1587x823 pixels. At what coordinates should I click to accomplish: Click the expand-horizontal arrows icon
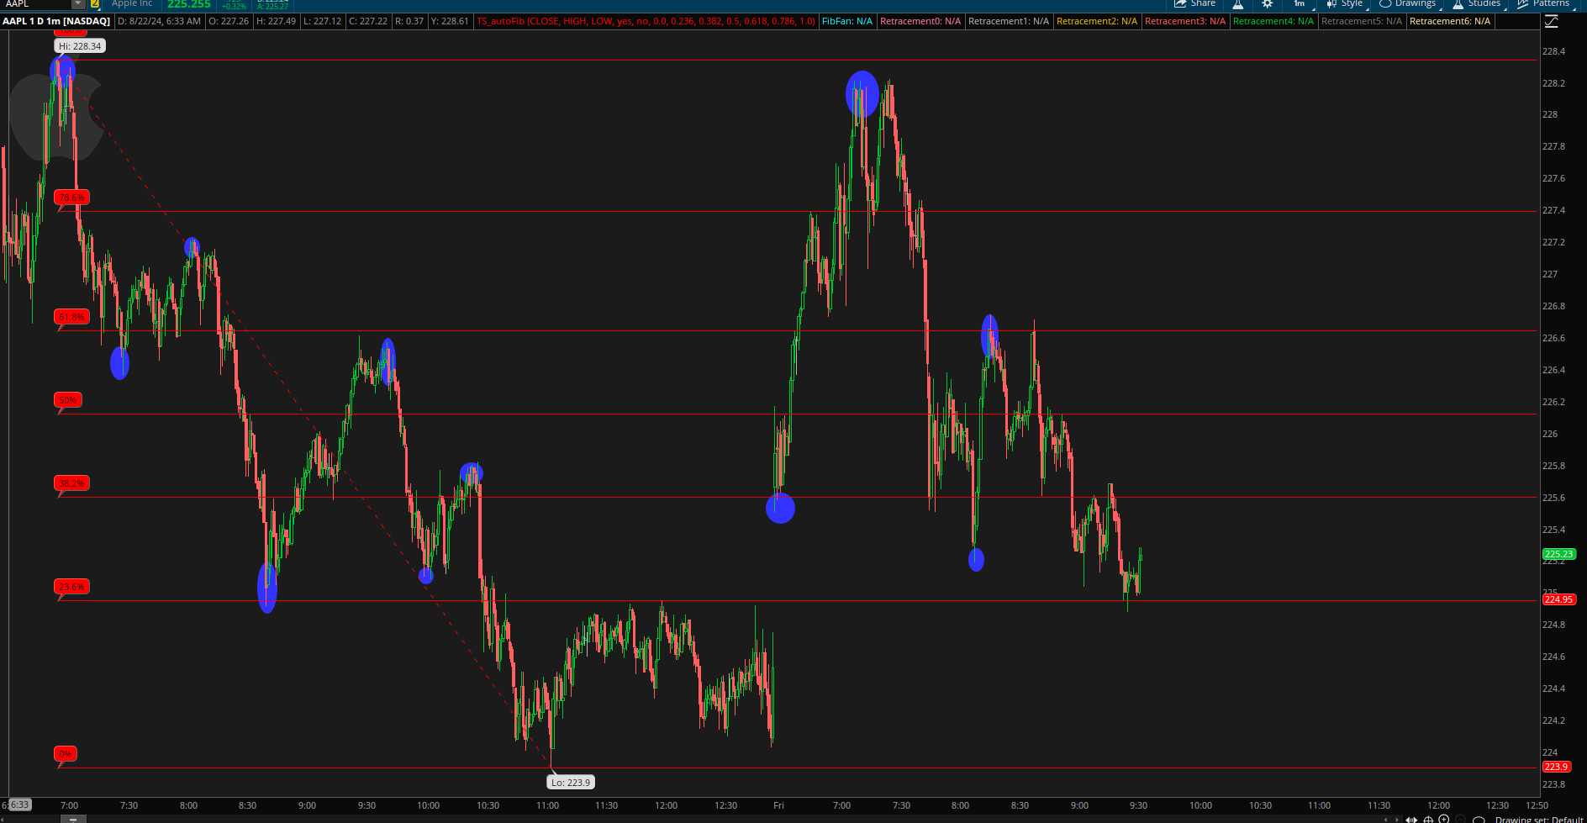point(1411,819)
